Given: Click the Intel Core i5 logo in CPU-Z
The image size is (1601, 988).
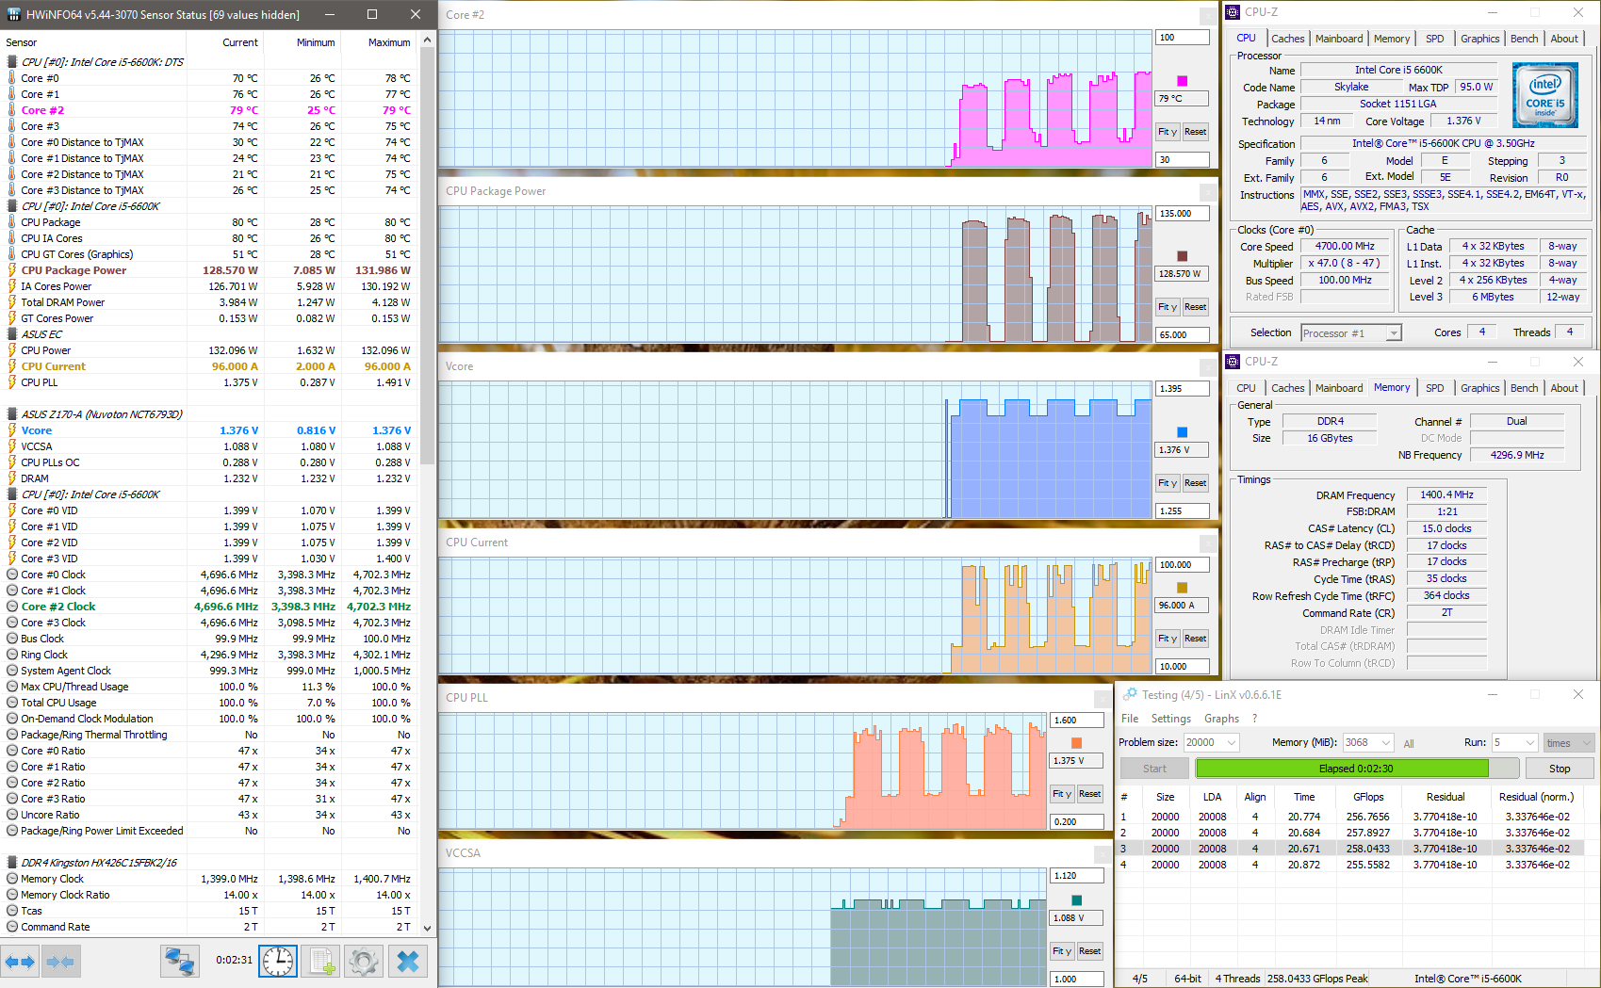Looking at the screenshot, I should 1545,95.
